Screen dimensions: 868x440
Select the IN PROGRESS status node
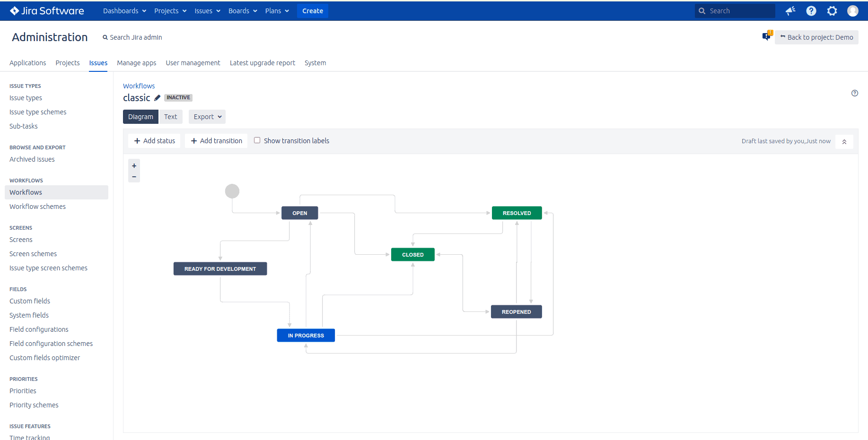point(306,336)
